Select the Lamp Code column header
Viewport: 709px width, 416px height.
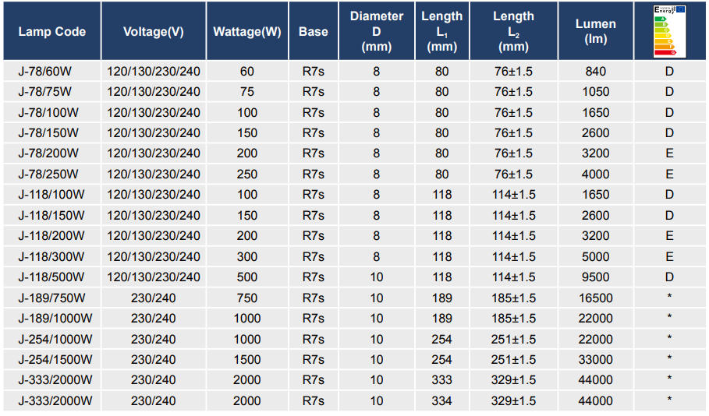51,32
